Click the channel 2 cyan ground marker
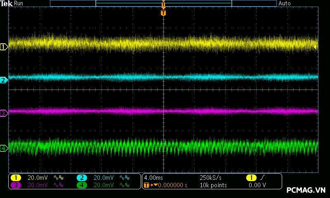330x198 pixels. [4, 80]
